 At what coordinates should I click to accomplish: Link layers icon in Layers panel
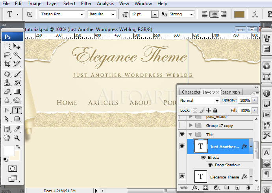coord(184,187)
